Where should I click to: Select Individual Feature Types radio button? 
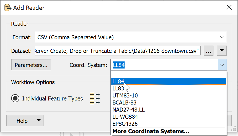coord(15,98)
